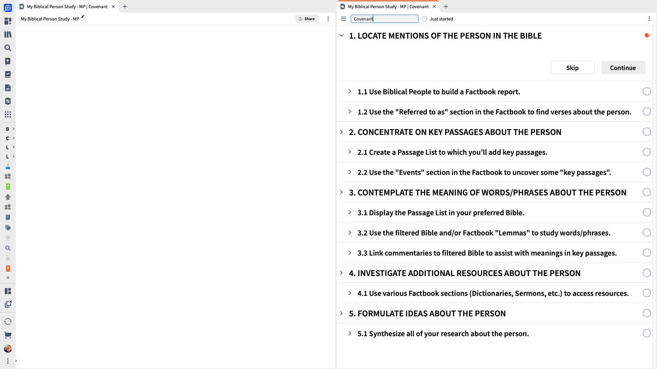Image resolution: width=657 pixels, height=369 pixels.
Task: Click the green LEB book shortcut
Action: pos(8,187)
